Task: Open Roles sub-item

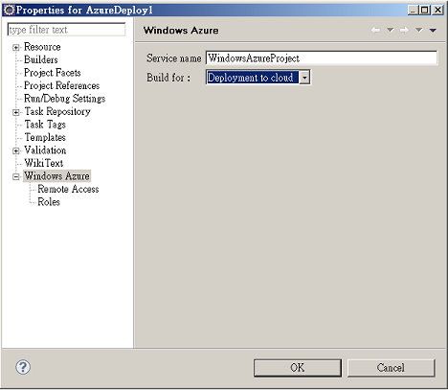Action: 49,202
